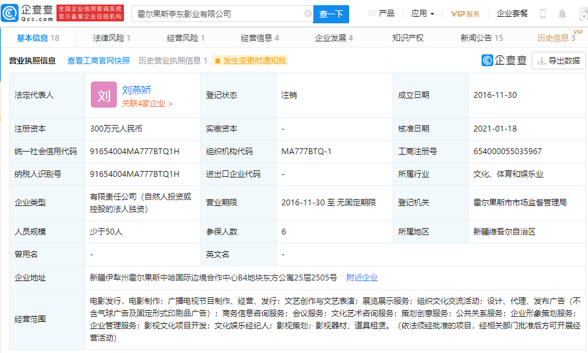This screenshot has width=588, height=353.
Task: Click the Qcc.com logo at top left
Action: [27, 13]
